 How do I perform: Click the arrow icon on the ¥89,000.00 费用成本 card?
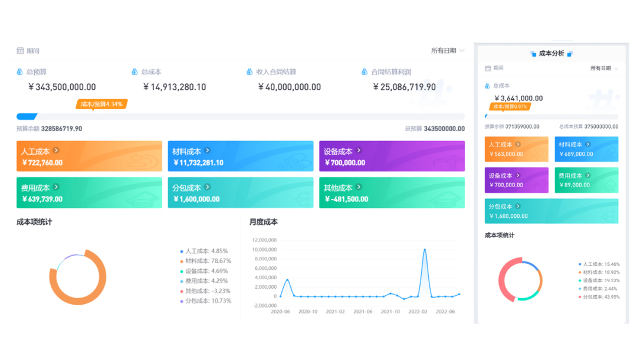[588, 175]
